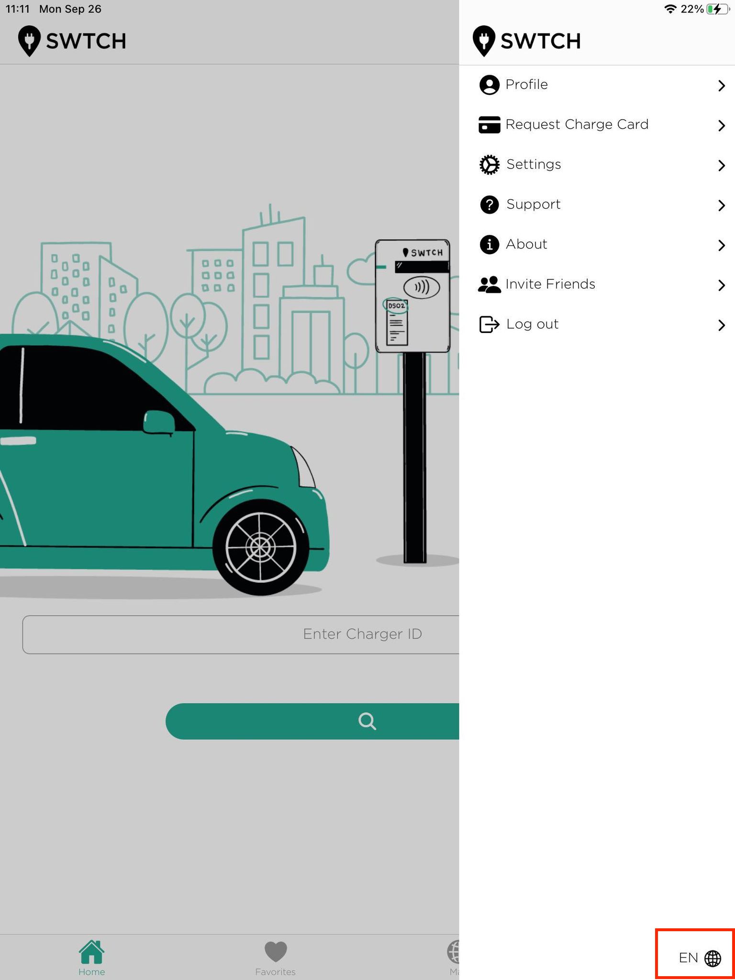This screenshot has height=980, width=735.
Task: Tap the Wi-Fi status icon
Action: pyautogui.click(x=670, y=9)
